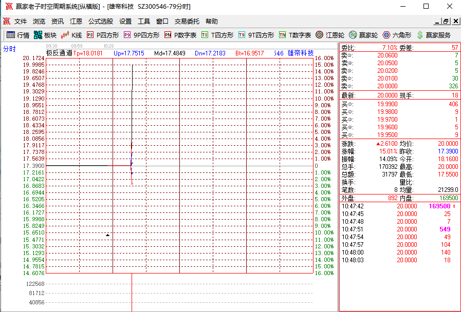
Task: Click the 昨收 17.3900 value
Action: coord(448,151)
